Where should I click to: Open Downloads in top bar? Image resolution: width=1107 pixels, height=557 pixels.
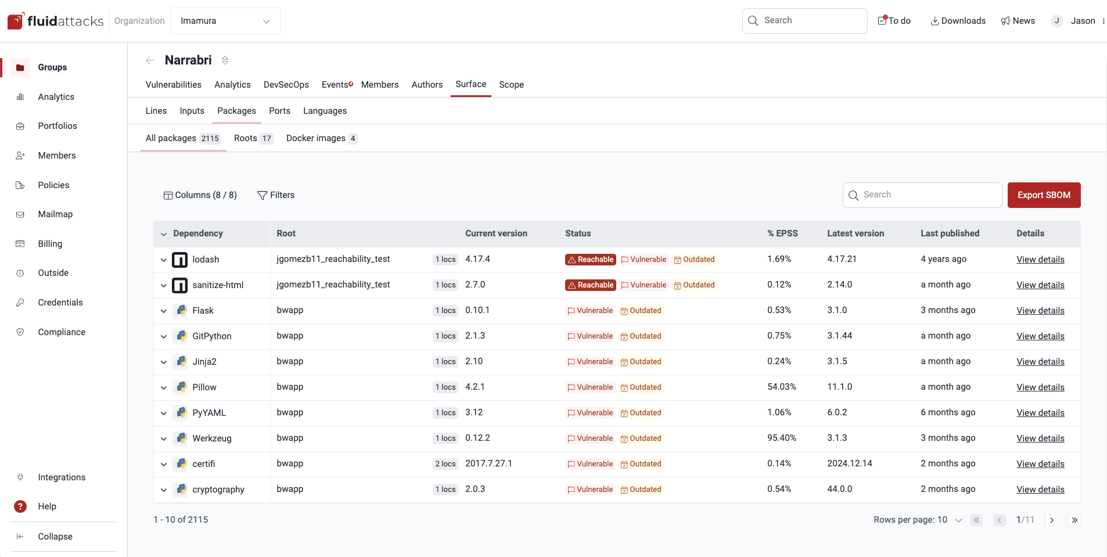958,21
